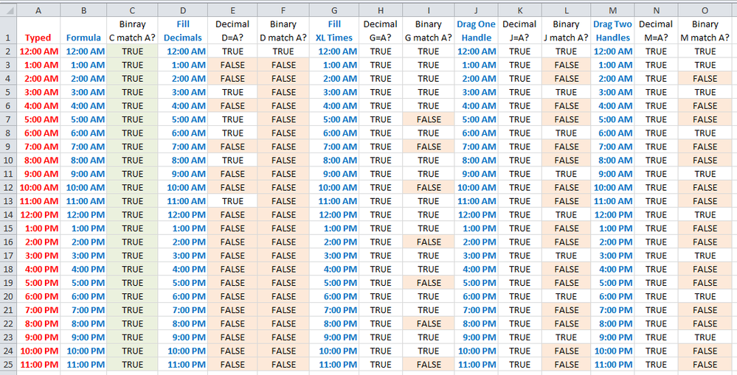
Task: Select 6:00 PM in Drag Two Handles column
Action: [x=612, y=297]
